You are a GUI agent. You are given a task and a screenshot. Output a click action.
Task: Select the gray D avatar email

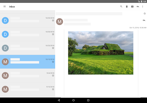[x=28, y=48]
